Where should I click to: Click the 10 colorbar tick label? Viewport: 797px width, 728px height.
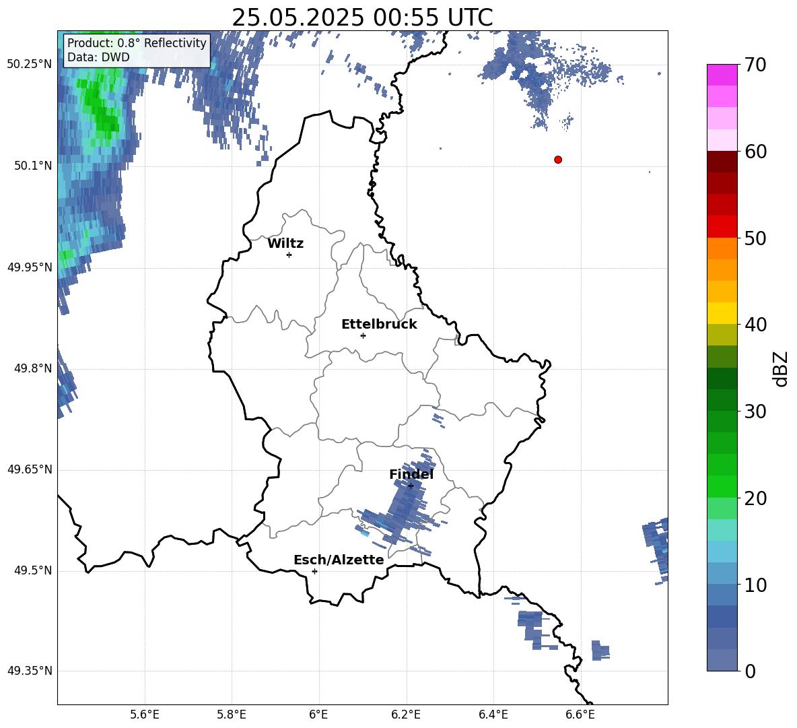755,585
